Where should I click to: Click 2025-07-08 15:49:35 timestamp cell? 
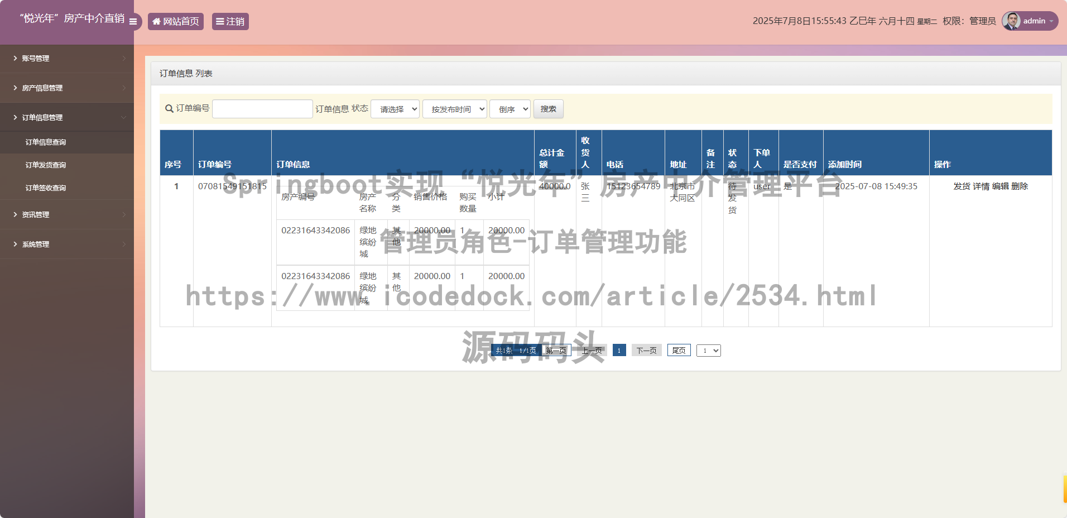coord(876,186)
